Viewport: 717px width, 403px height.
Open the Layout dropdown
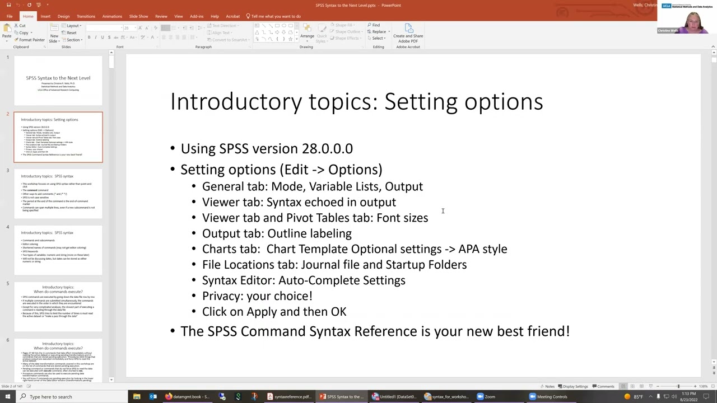coord(72,26)
